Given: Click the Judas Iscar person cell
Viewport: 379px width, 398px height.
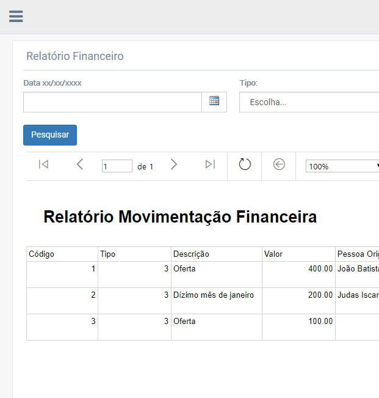Looking at the screenshot, I should click(358, 295).
